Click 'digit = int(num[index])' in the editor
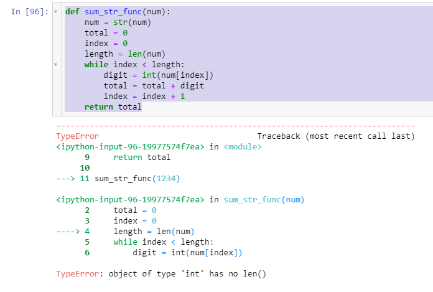Viewport: 433px width, 292px height. click(158, 75)
